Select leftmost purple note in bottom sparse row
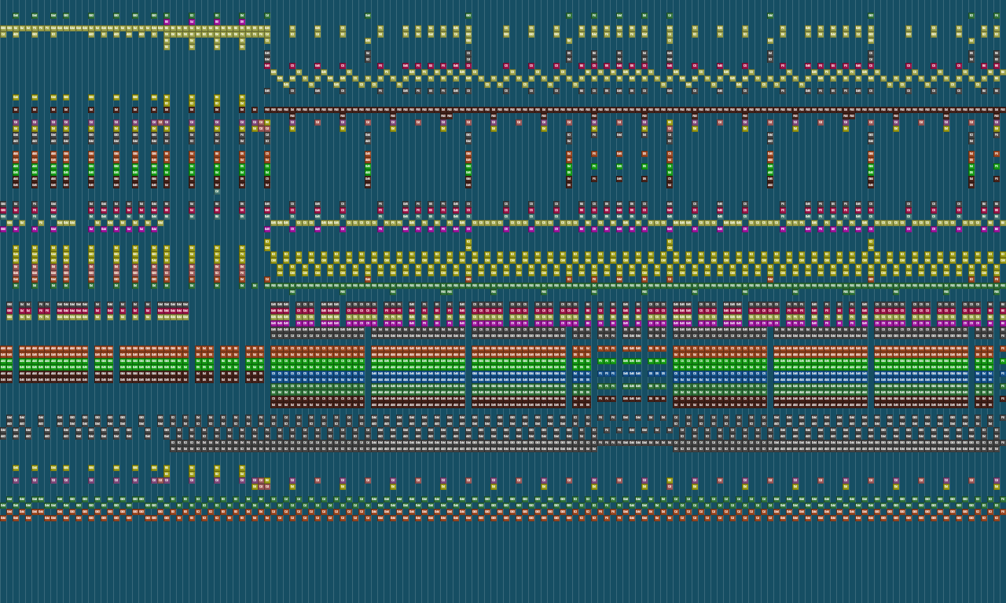This screenshot has height=603, width=1006. click(16, 480)
